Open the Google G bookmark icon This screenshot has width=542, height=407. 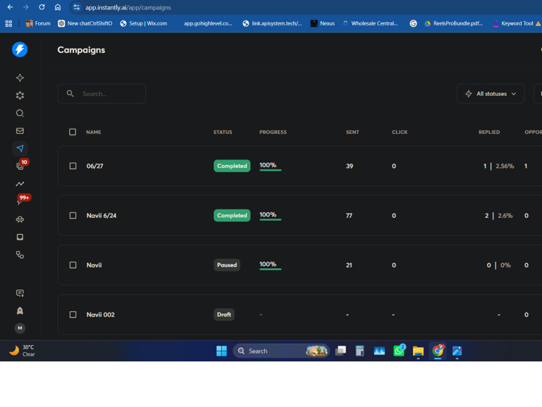(413, 23)
